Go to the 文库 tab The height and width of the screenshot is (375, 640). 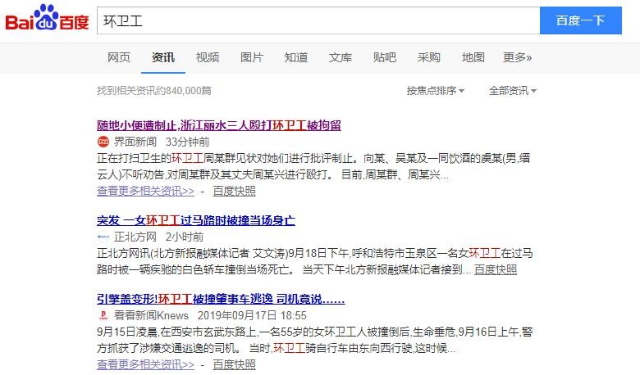point(340,57)
